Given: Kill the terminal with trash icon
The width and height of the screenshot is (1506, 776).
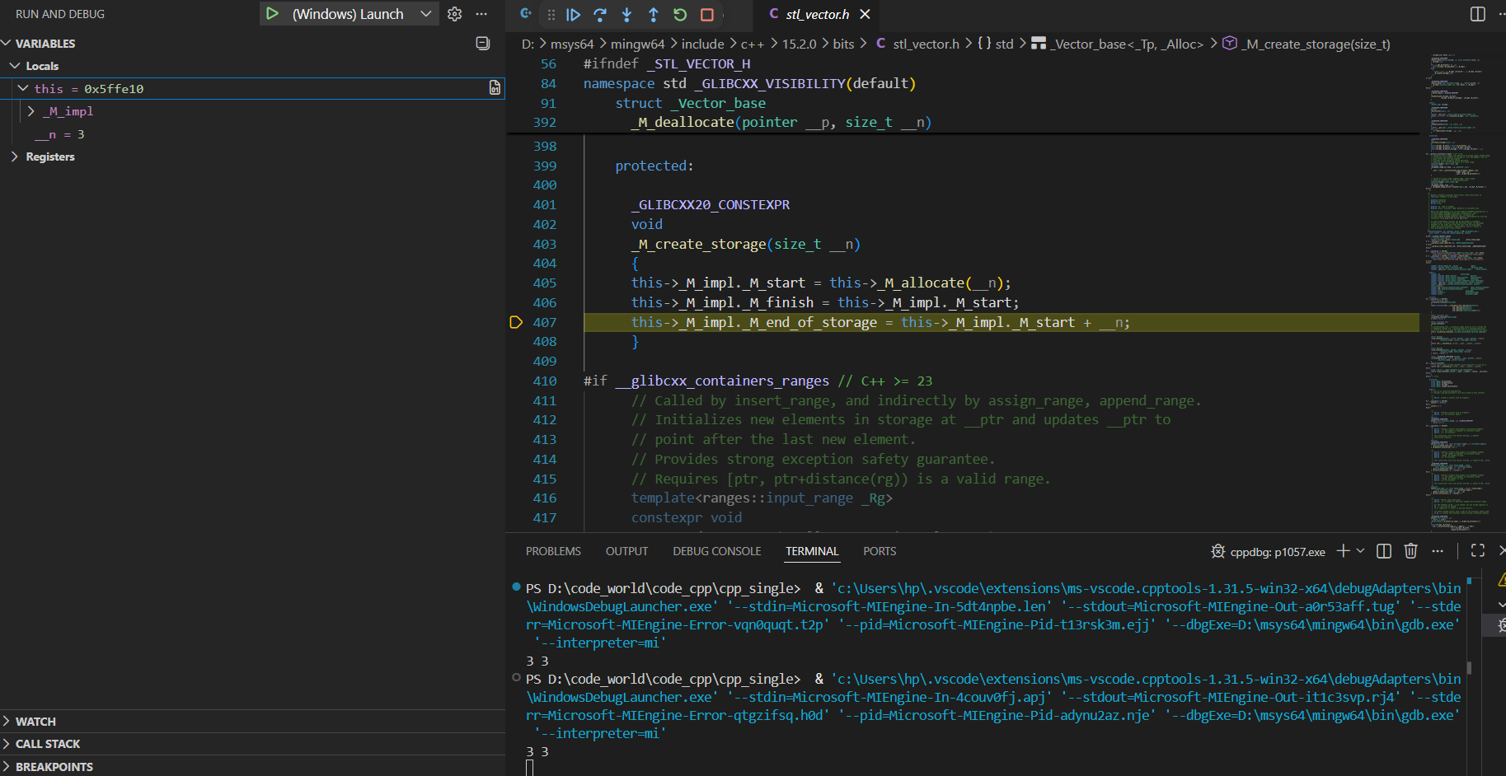Looking at the screenshot, I should (1410, 551).
